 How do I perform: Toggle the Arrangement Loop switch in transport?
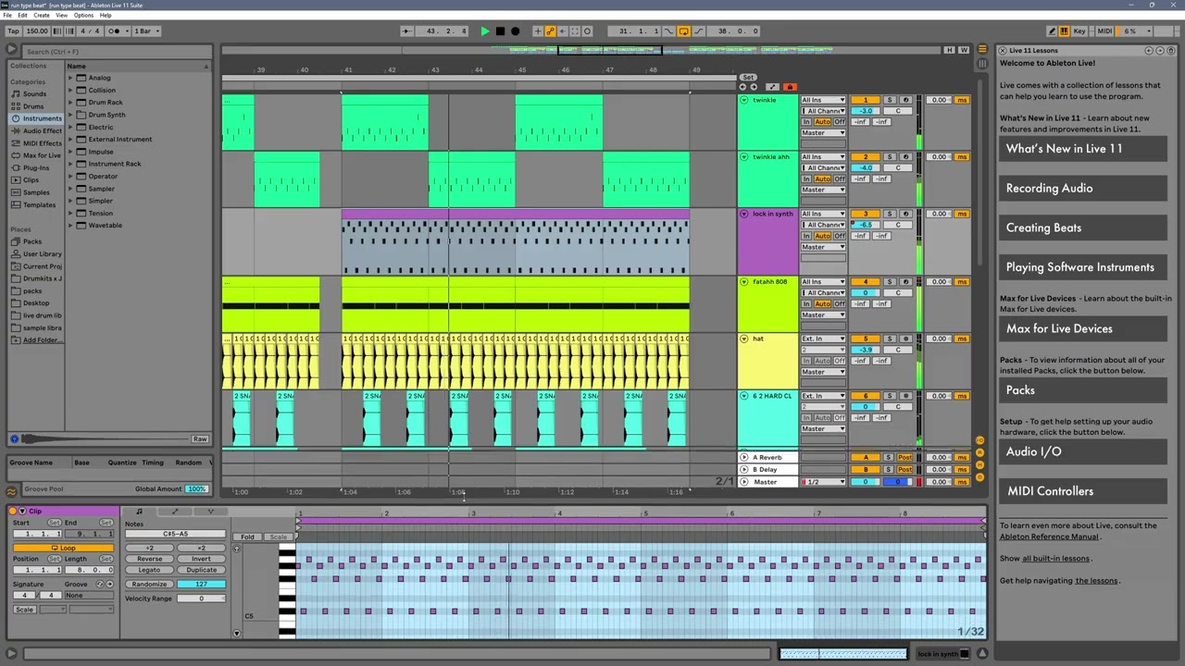[684, 31]
